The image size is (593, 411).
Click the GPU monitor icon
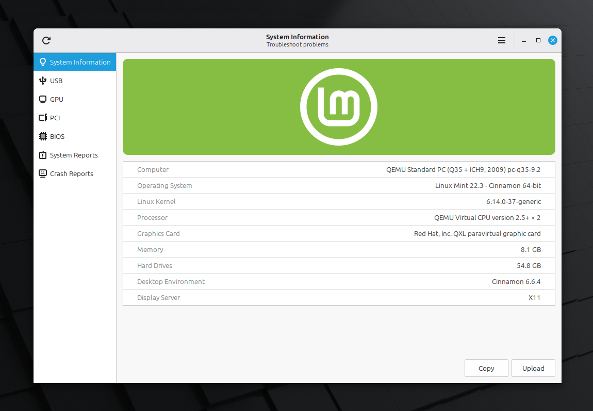(42, 99)
